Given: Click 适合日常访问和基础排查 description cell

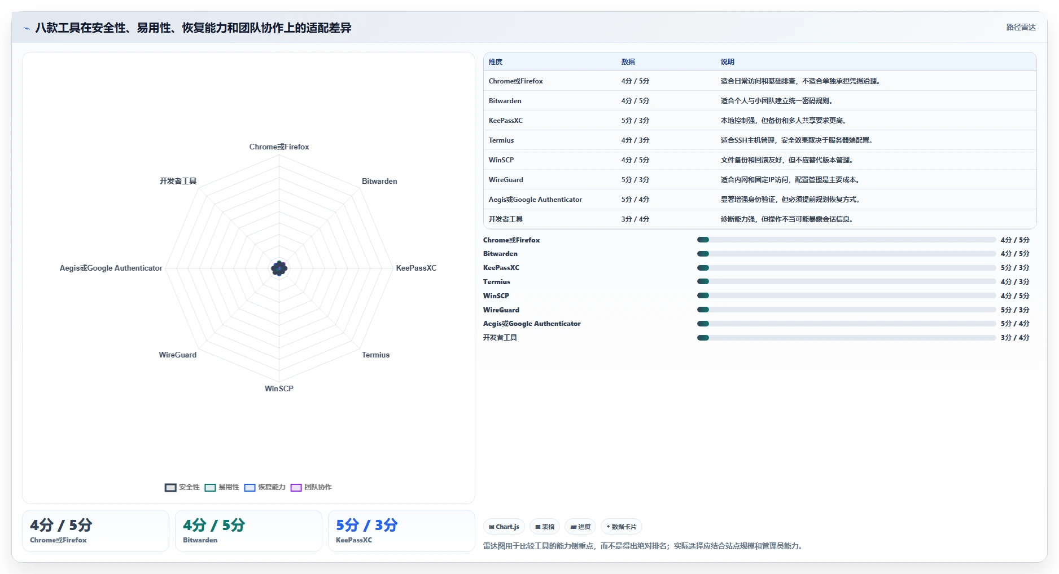Looking at the screenshot, I should [800, 81].
